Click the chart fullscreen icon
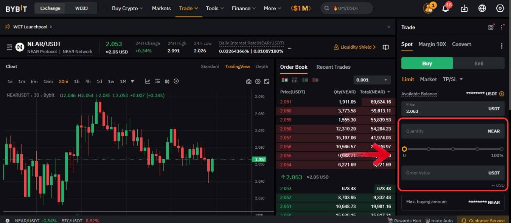The width and height of the screenshot is (511, 223). click(267, 82)
